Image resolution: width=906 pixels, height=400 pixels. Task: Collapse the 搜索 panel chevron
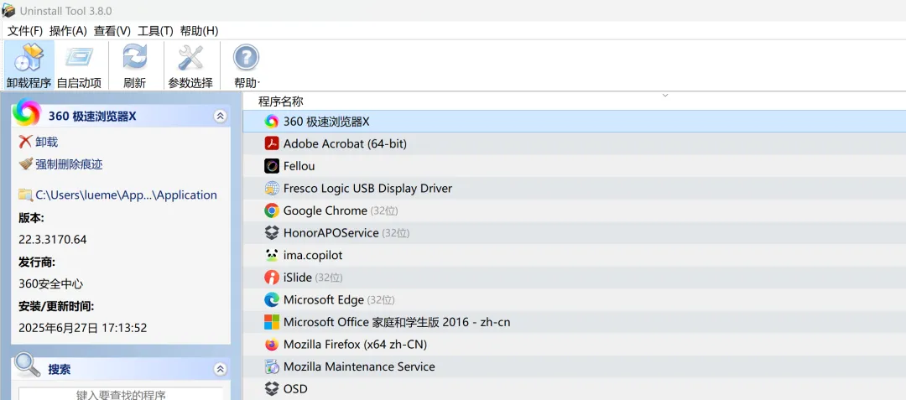click(x=220, y=369)
